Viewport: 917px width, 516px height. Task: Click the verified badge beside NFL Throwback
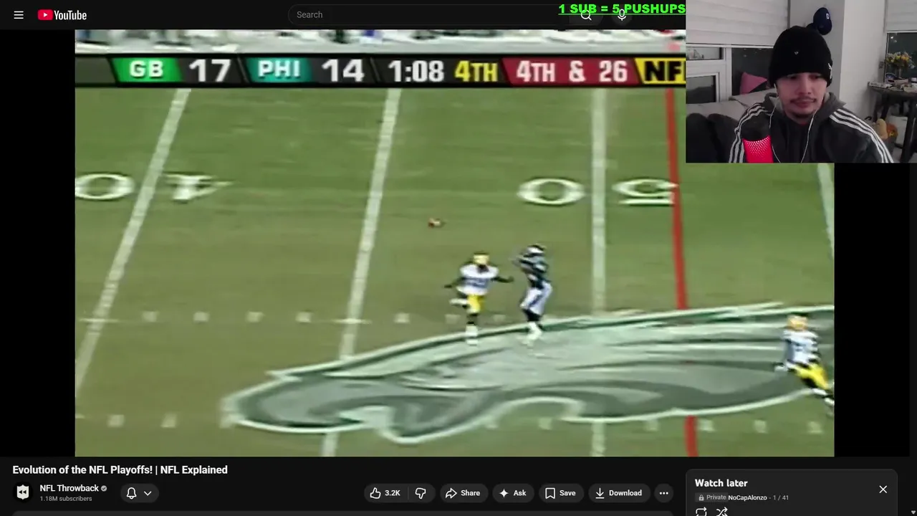click(x=104, y=488)
